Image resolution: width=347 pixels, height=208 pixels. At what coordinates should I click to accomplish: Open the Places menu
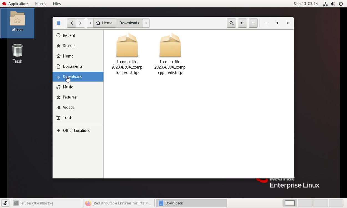coord(40,4)
